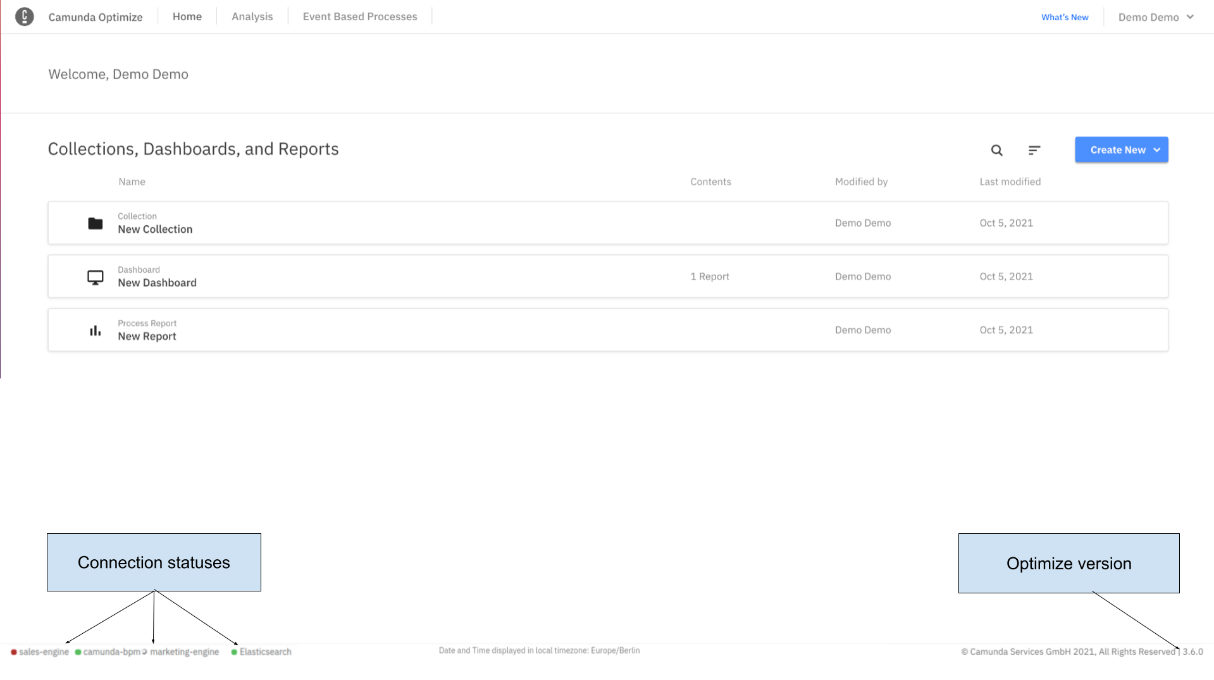Check the green Elasticsearch connection status dot
Screen dimensions: 1214x680
pos(233,652)
